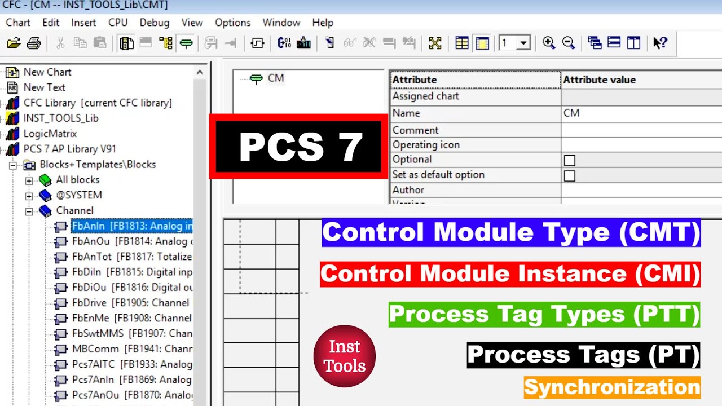Open the Options menu
Image resolution: width=722 pixels, height=406 pixels.
point(232,23)
